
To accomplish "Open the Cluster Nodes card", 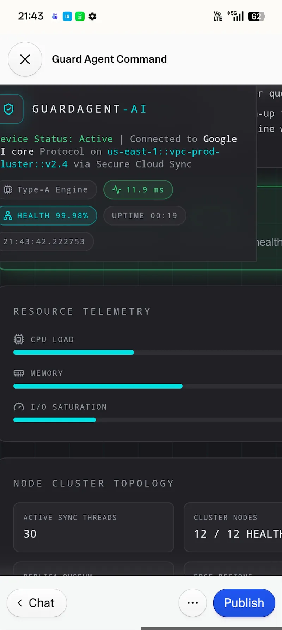I will [x=233, y=527].
